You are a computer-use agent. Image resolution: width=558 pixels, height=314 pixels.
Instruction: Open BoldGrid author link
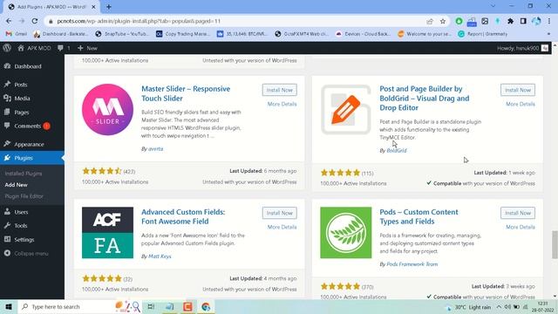point(397,151)
